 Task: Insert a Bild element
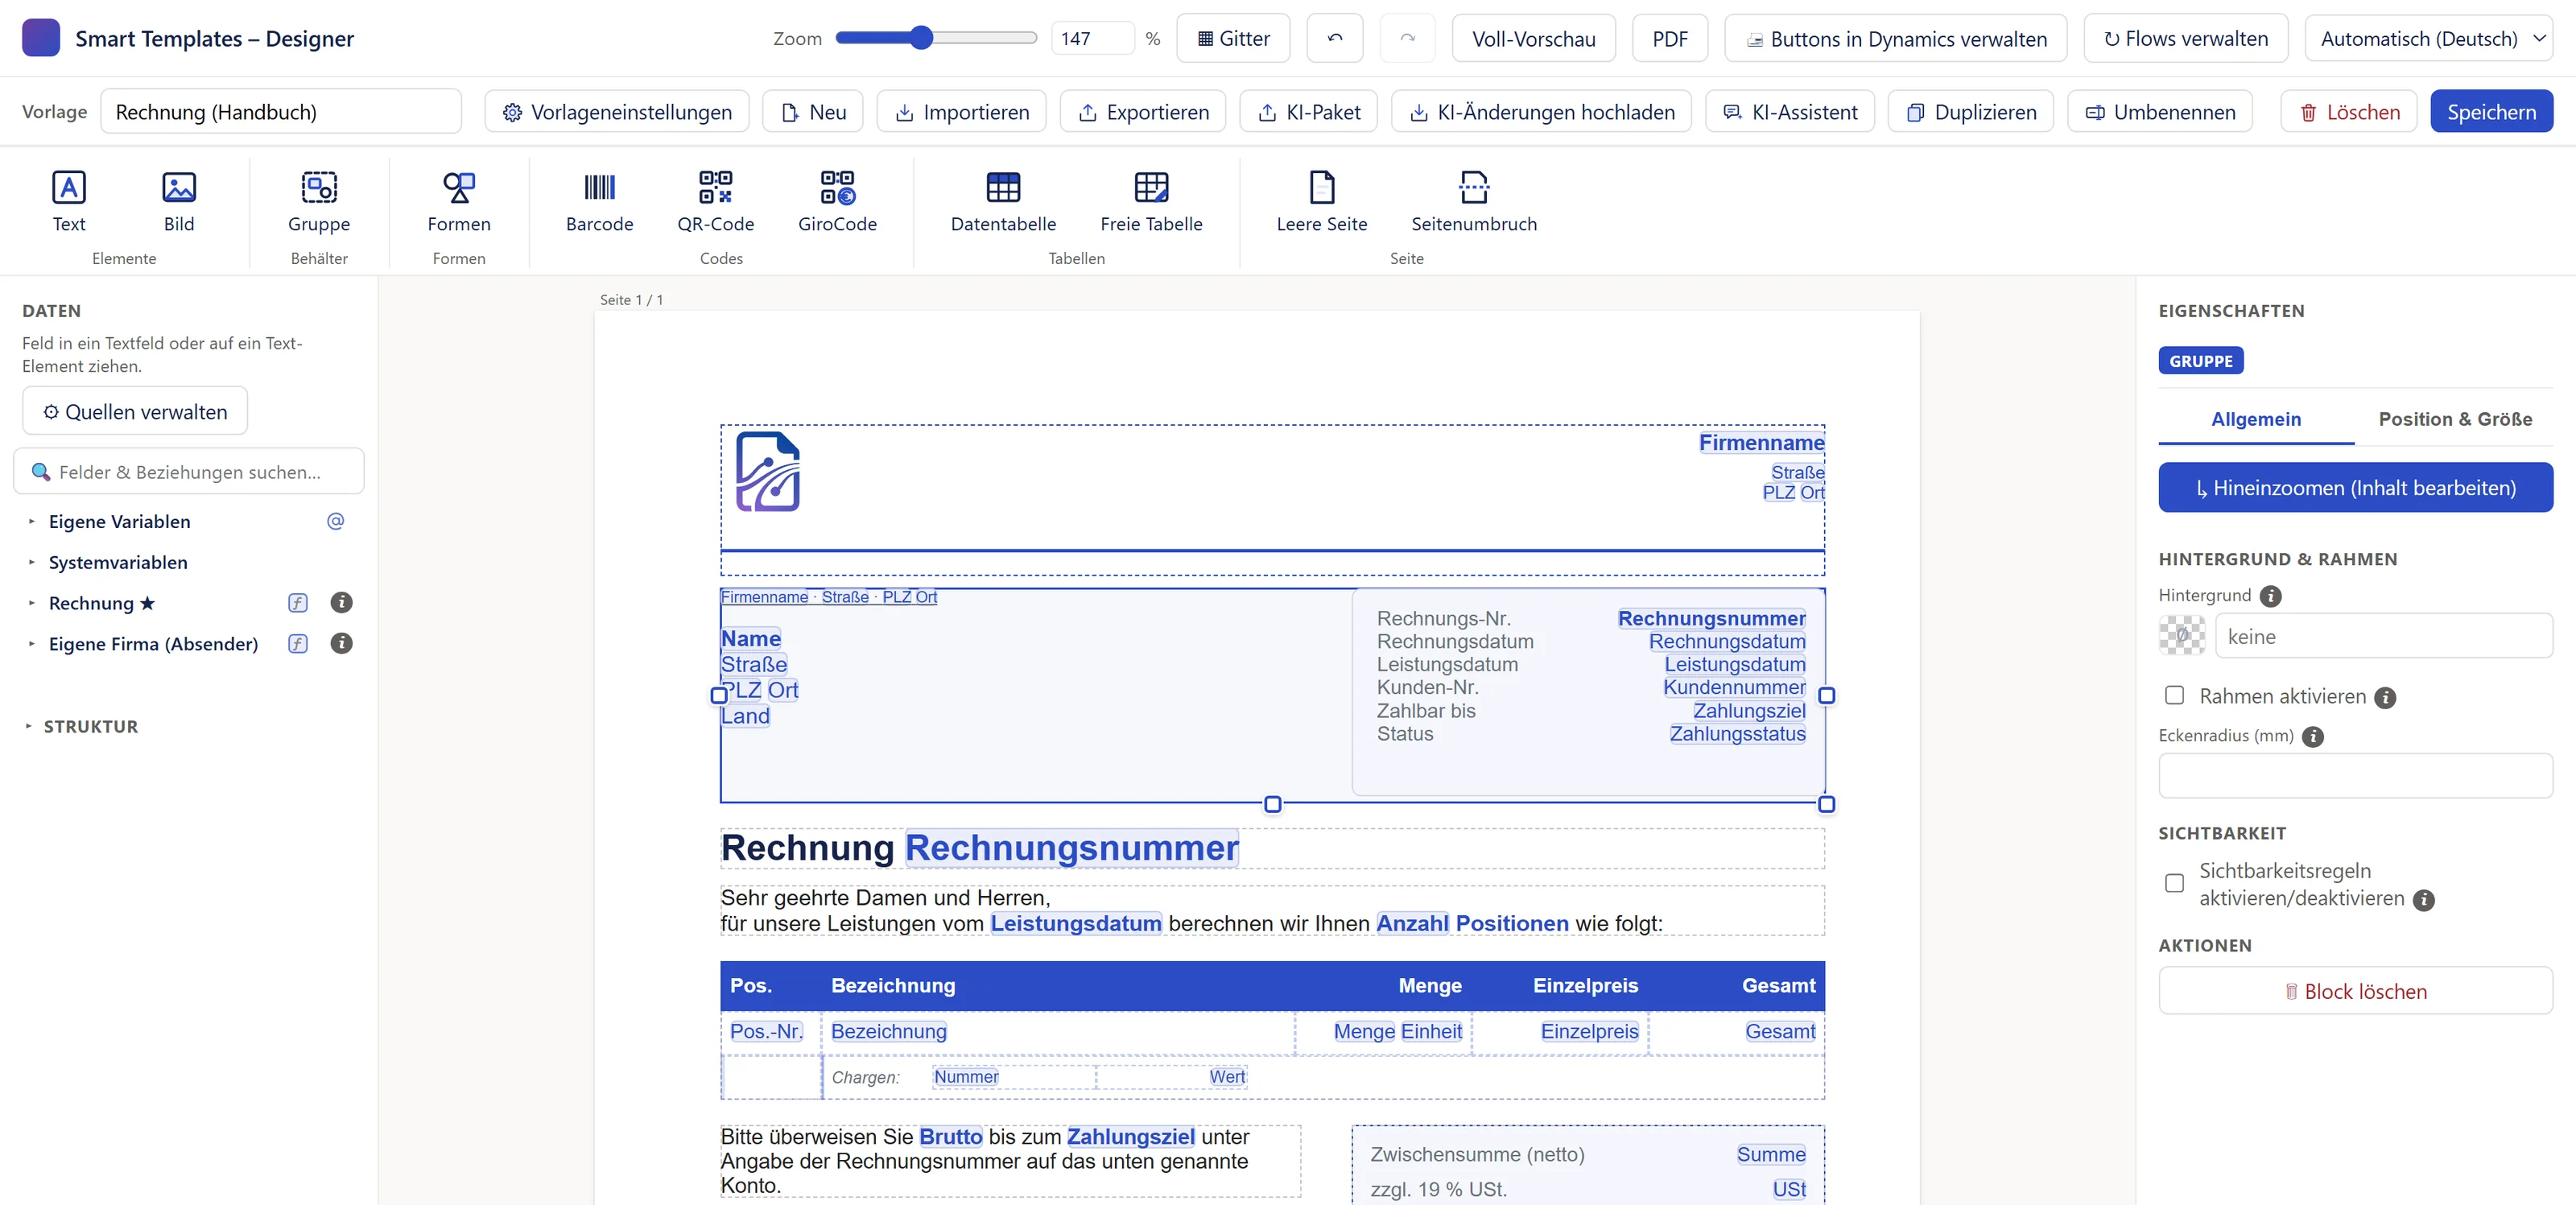click(179, 201)
